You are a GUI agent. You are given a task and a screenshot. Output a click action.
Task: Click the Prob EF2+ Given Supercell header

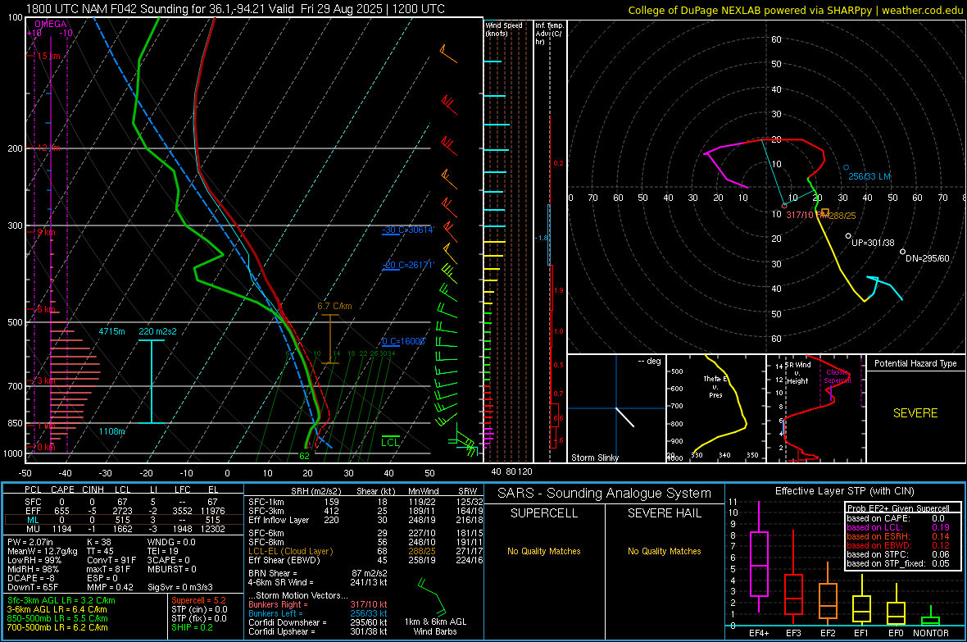(x=898, y=508)
